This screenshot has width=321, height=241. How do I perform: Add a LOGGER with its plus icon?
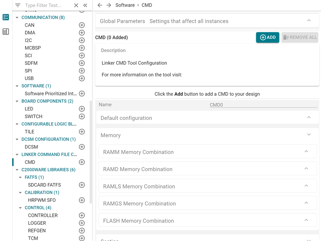pyautogui.click(x=82, y=223)
